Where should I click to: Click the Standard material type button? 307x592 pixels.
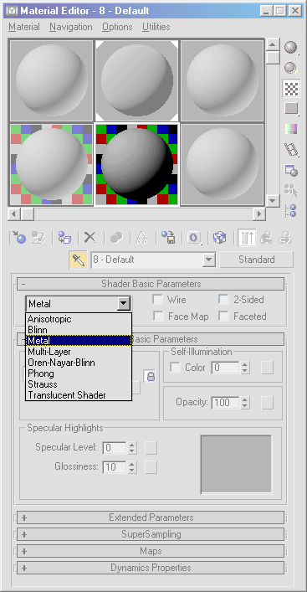[257, 260]
